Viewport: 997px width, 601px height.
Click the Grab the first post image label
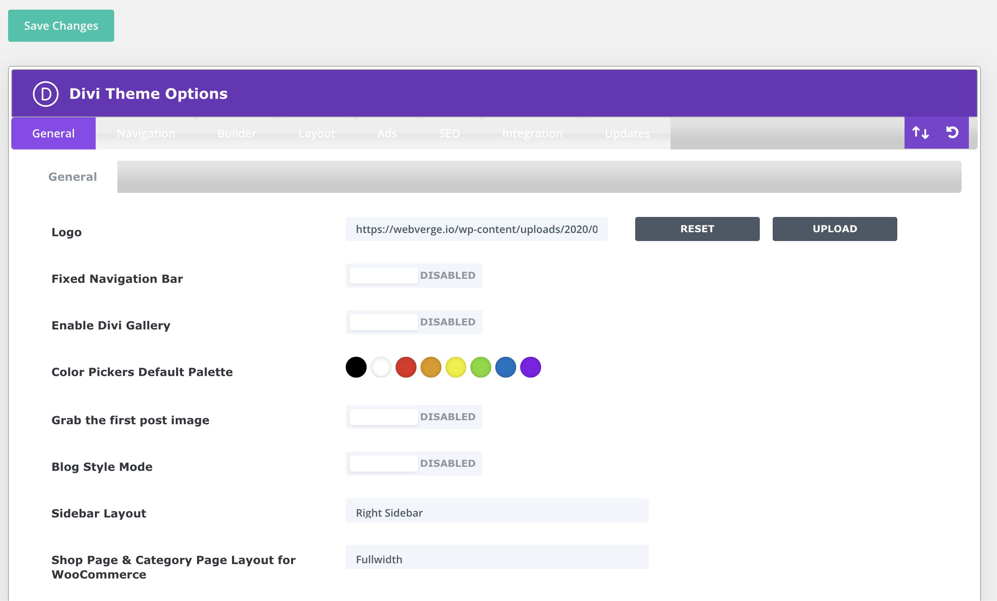coord(130,421)
